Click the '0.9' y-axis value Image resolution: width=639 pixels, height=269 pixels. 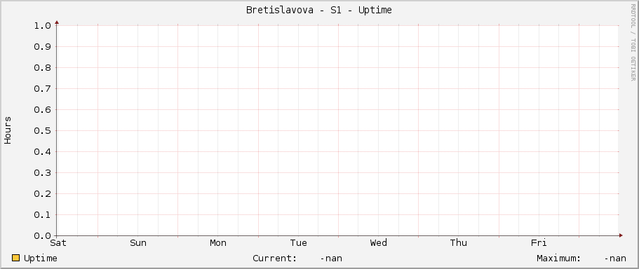click(42, 47)
